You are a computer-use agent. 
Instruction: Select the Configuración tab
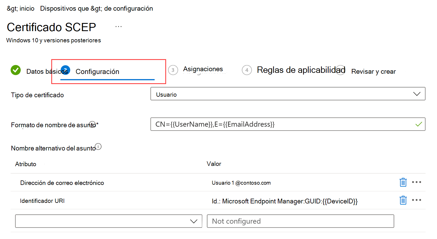point(97,72)
